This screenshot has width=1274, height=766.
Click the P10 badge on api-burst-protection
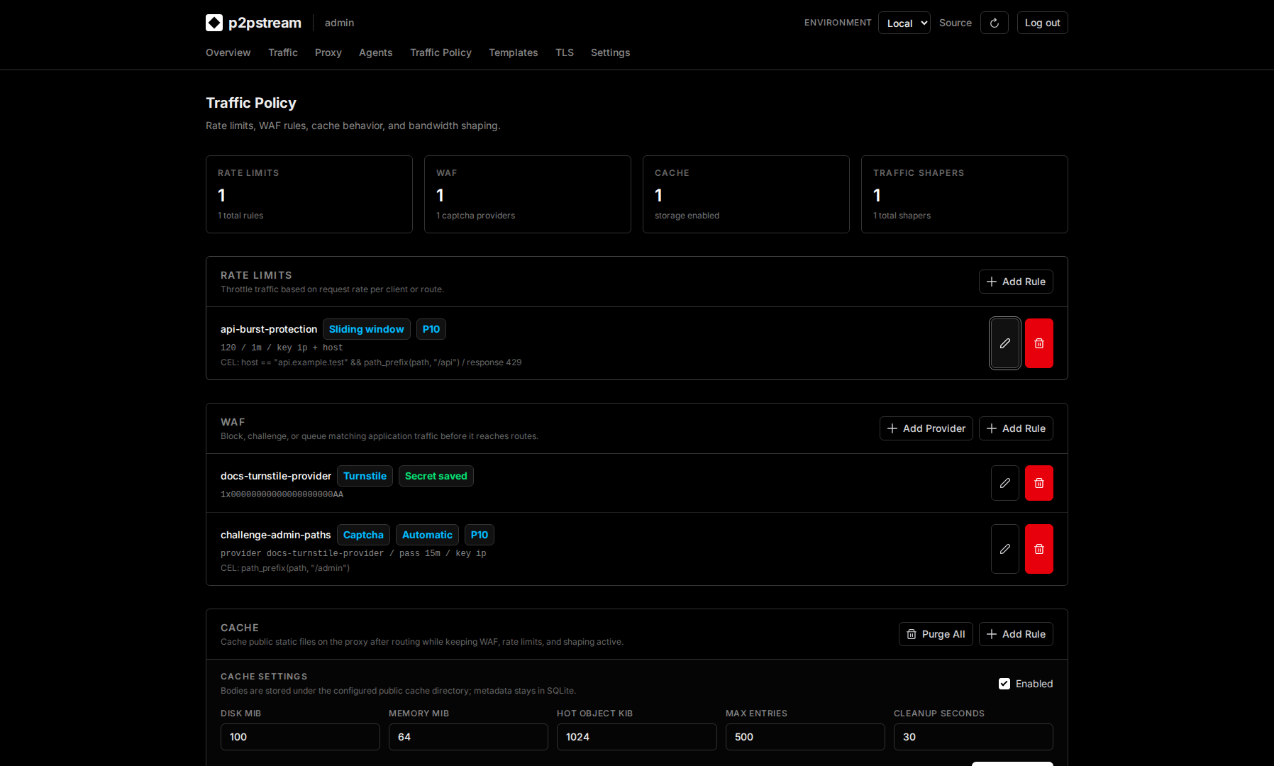pyautogui.click(x=431, y=329)
